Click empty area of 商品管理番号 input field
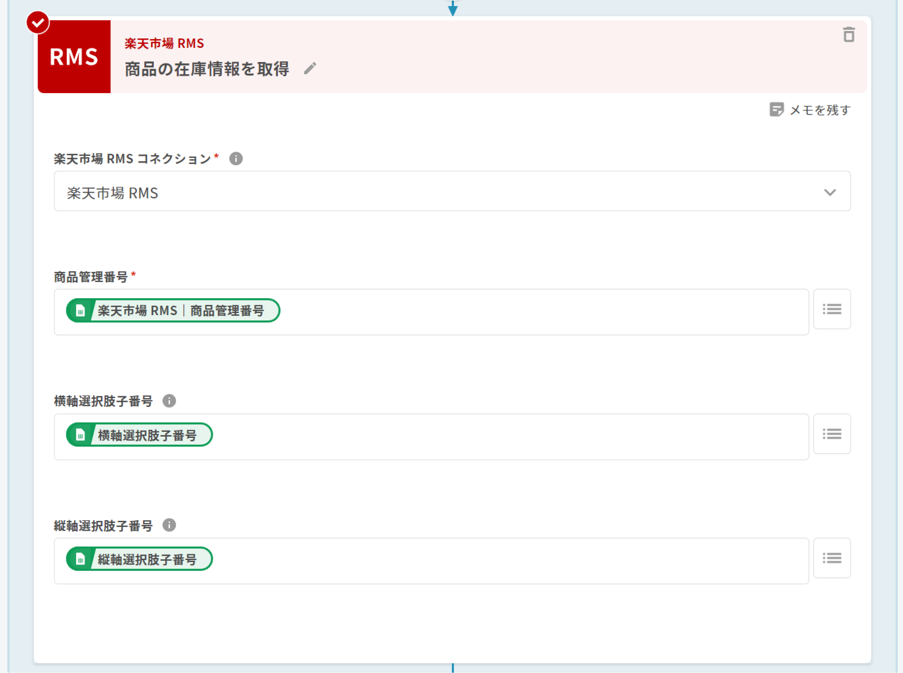903x673 pixels. (x=529, y=312)
